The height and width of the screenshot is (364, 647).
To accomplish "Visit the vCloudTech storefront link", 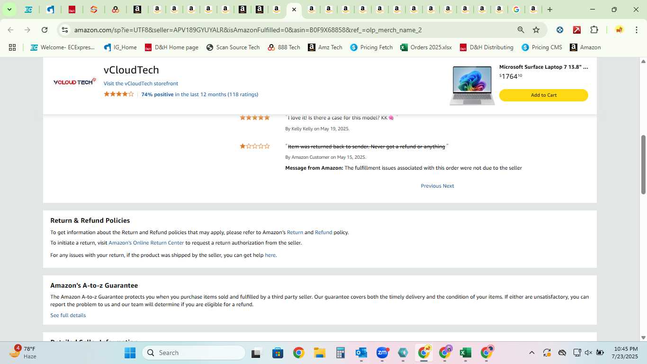I will pos(141,83).
